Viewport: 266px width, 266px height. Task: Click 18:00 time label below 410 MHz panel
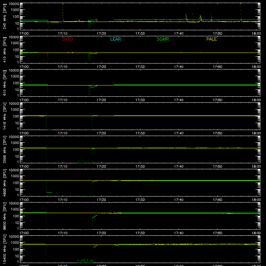pyautogui.click(x=256, y=67)
